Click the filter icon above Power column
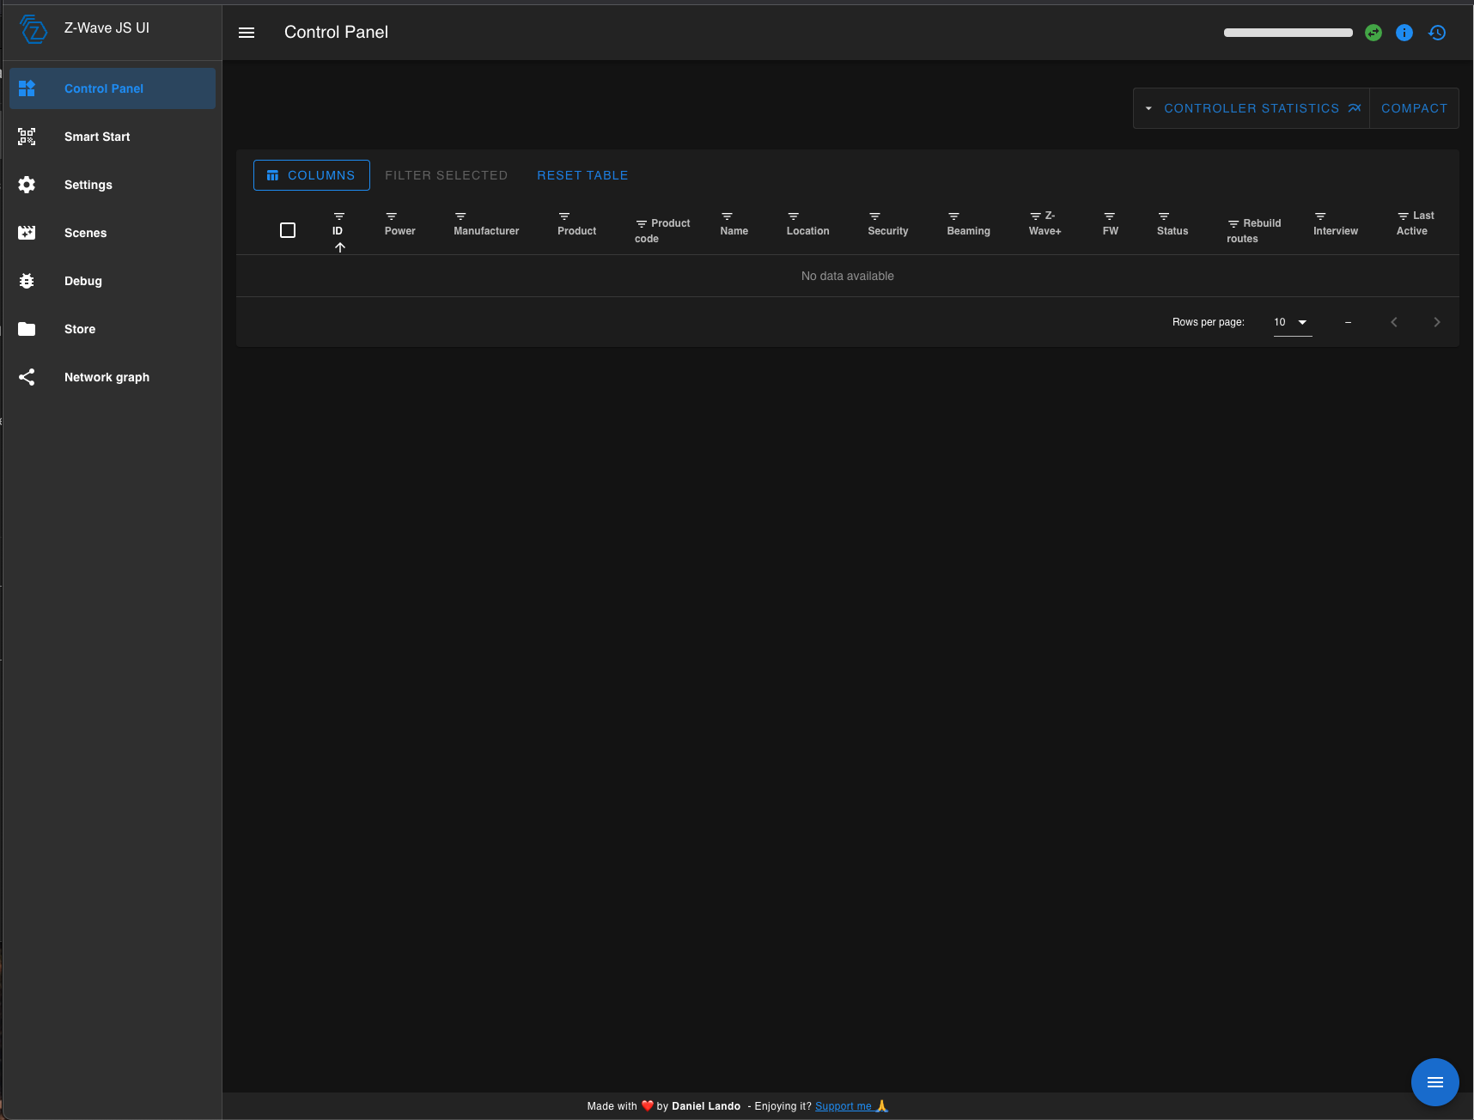1474x1120 pixels. [x=391, y=216]
